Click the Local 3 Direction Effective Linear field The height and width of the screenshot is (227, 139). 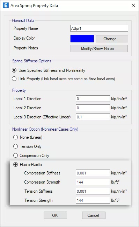pyautogui.click(x=93, y=117)
